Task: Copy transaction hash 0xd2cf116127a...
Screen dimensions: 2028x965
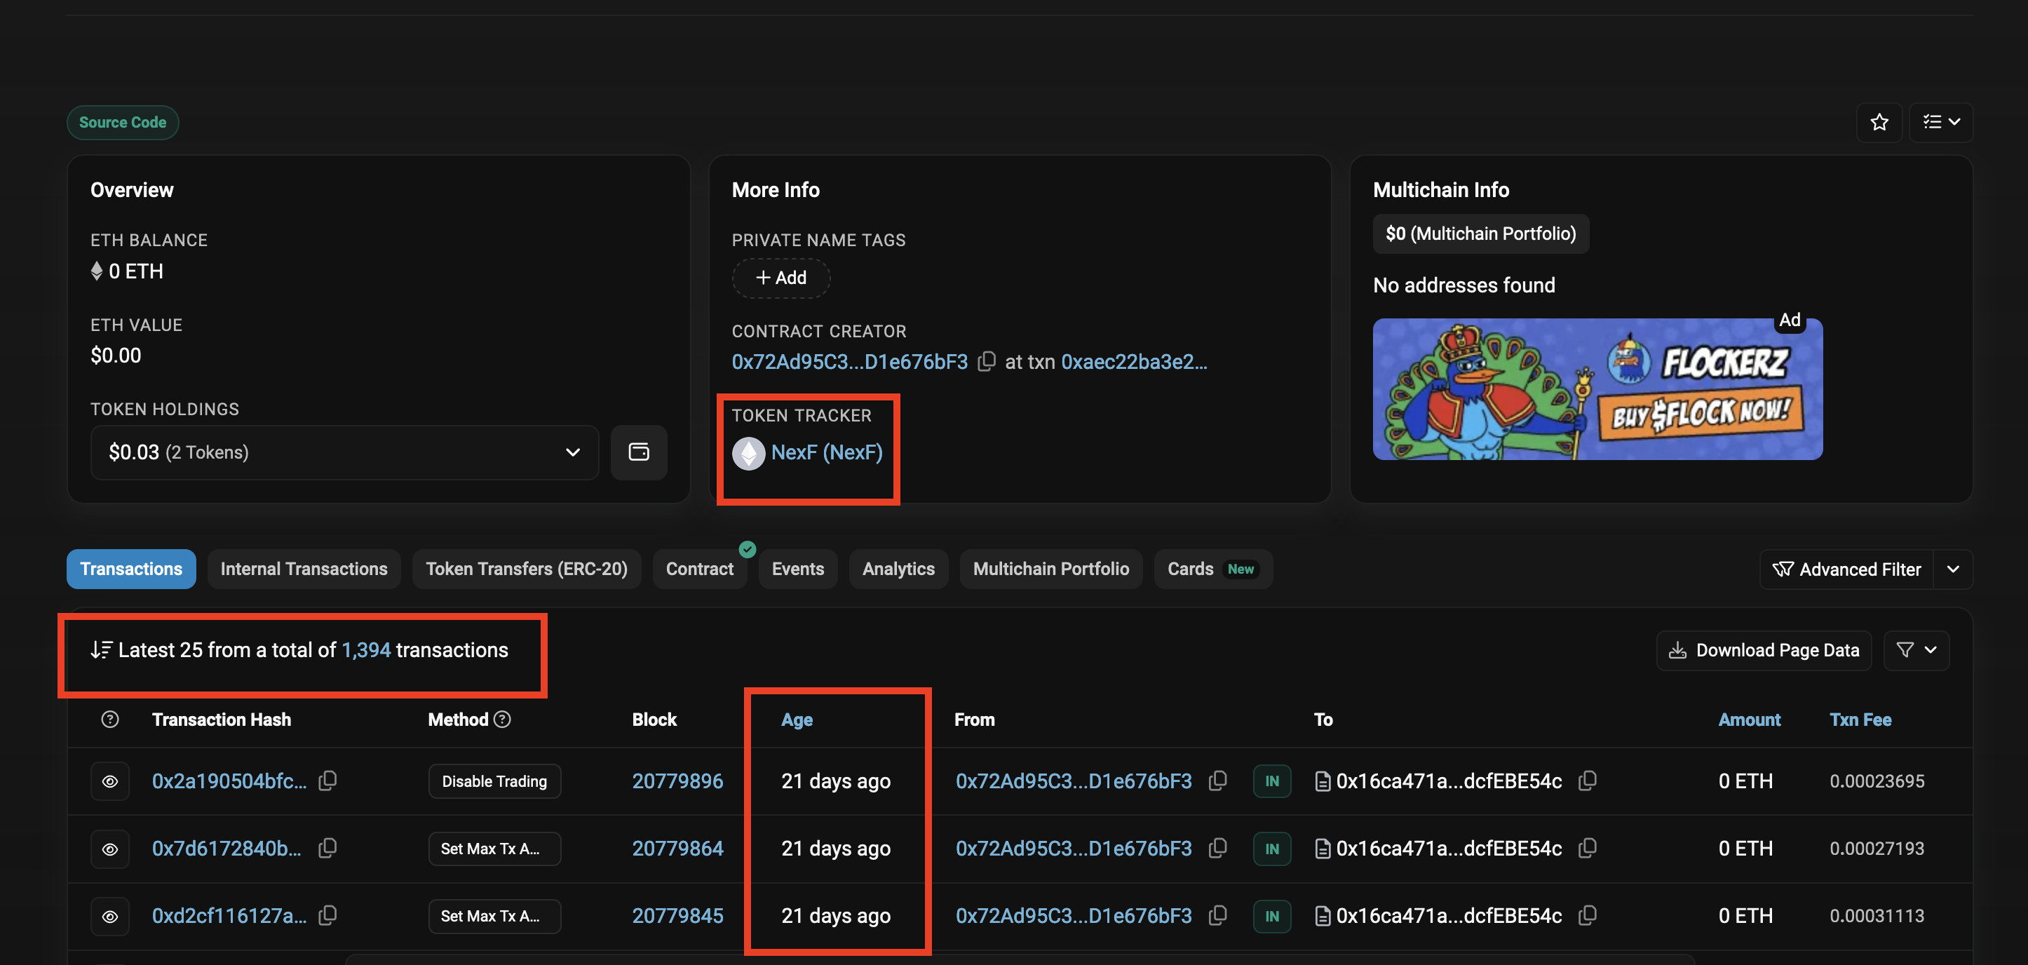Action: (x=327, y=915)
